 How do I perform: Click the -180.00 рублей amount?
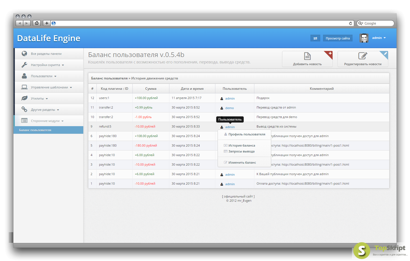[146, 145]
